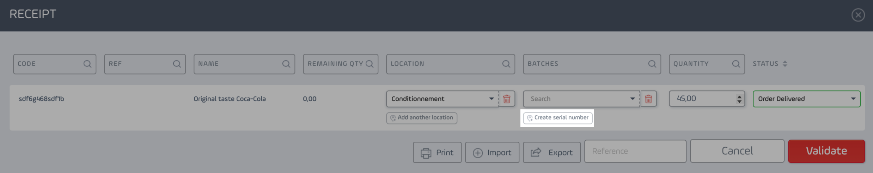
Task: Click the 45,00 quantity stepper arrows
Action: coord(739,99)
